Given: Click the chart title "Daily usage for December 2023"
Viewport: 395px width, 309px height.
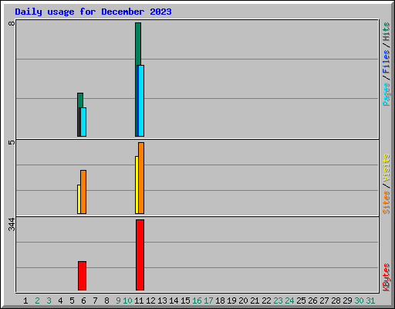Looking at the screenshot, I should click(93, 12).
